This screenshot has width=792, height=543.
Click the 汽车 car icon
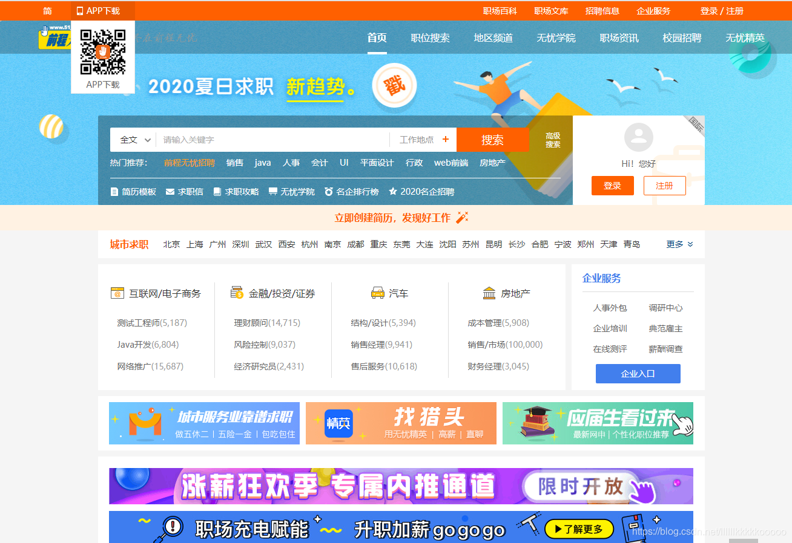[x=377, y=293]
